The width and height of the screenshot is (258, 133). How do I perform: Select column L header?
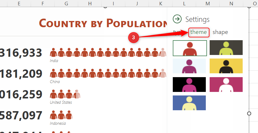coord(184,4)
